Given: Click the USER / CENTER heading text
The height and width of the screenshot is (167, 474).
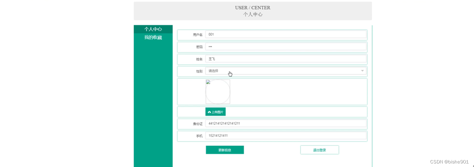Looking at the screenshot, I should pyautogui.click(x=253, y=8).
